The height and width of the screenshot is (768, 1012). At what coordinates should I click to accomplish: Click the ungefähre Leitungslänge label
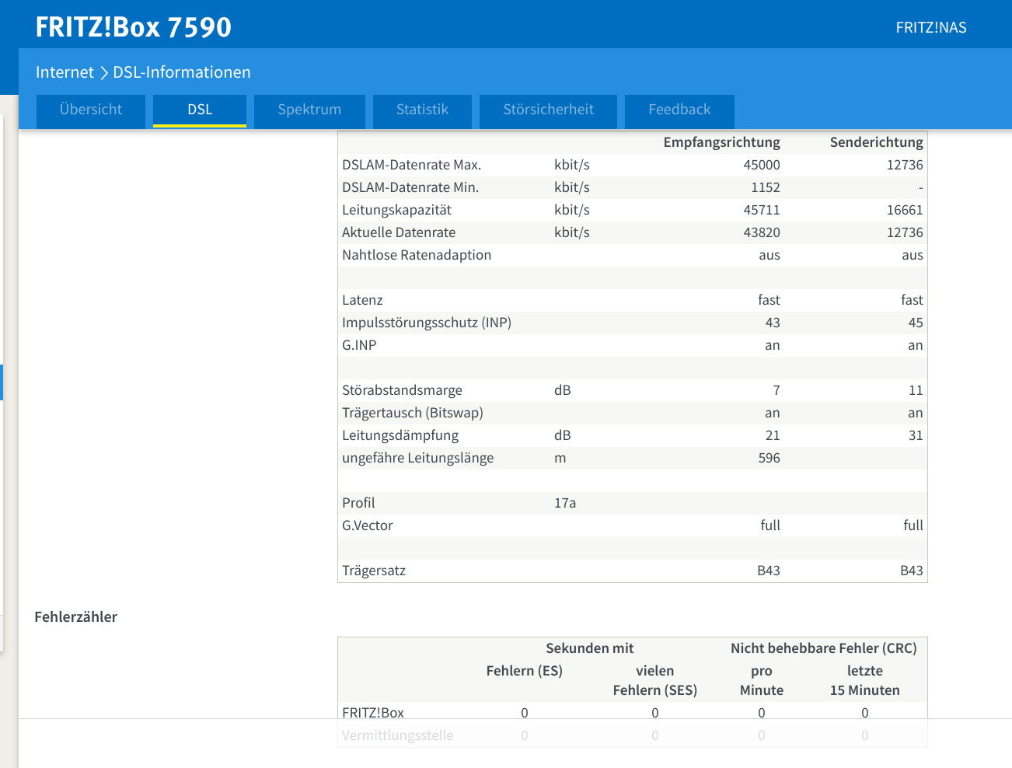[x=418, y=458]
